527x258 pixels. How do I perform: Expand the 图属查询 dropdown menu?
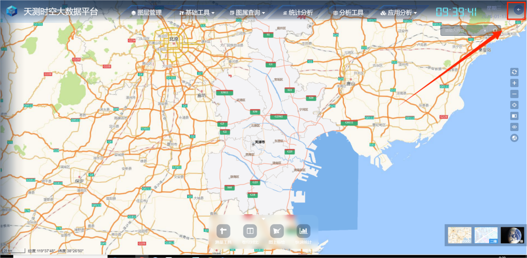(247, 12)
